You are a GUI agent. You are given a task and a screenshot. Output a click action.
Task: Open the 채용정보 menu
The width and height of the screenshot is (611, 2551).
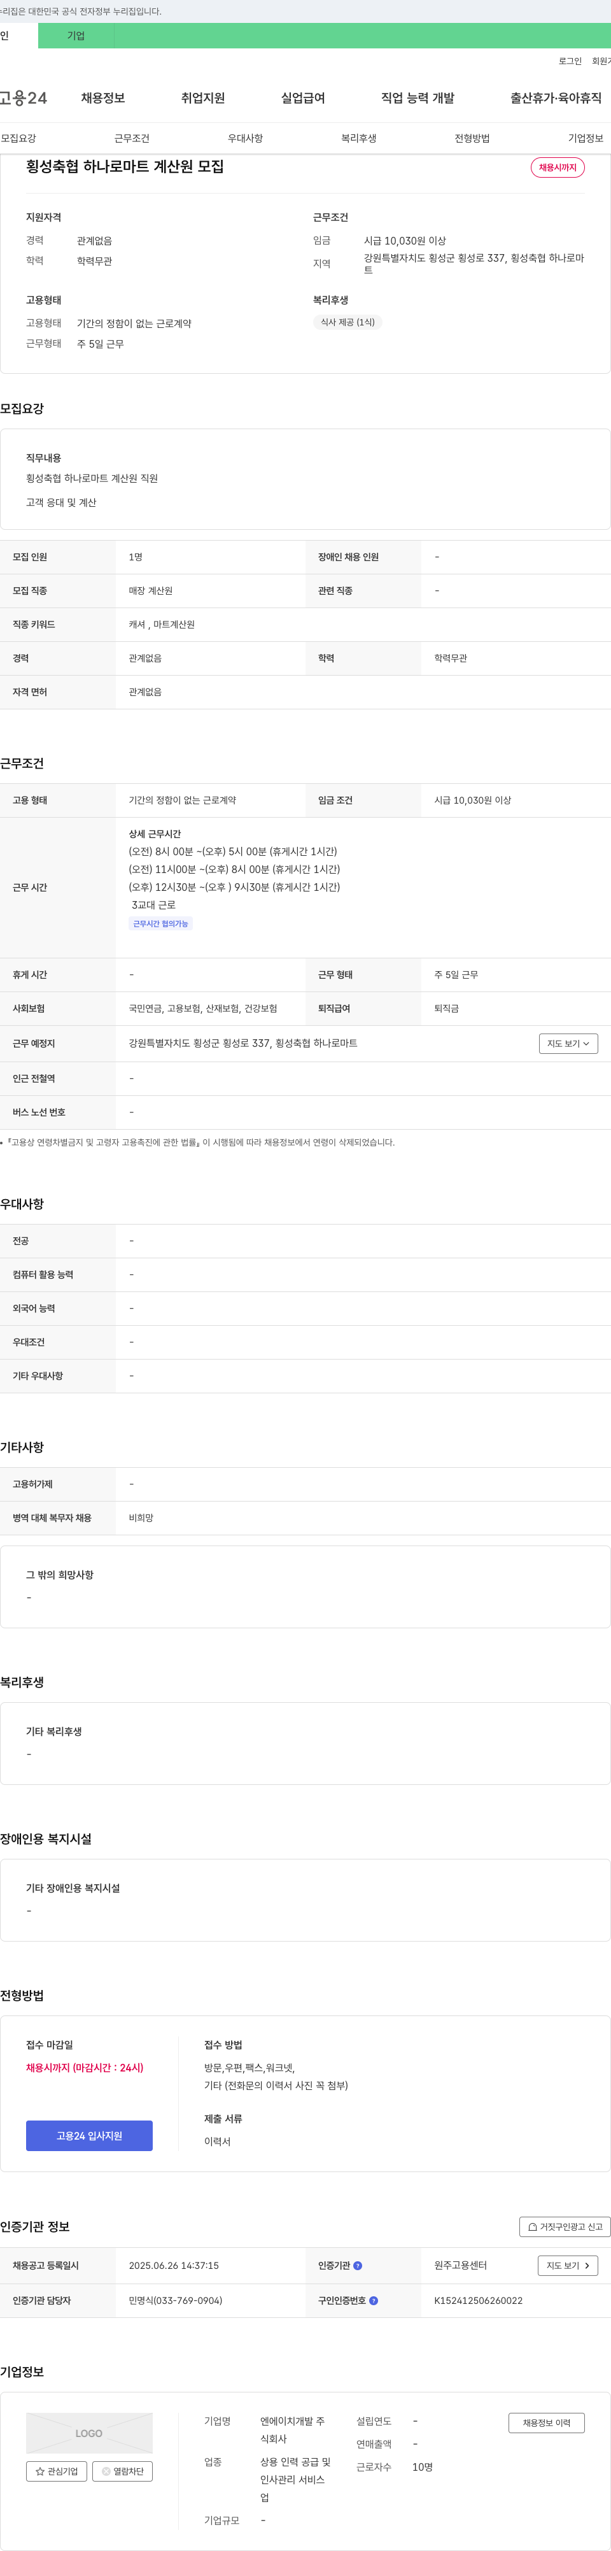tap(103, 98)
